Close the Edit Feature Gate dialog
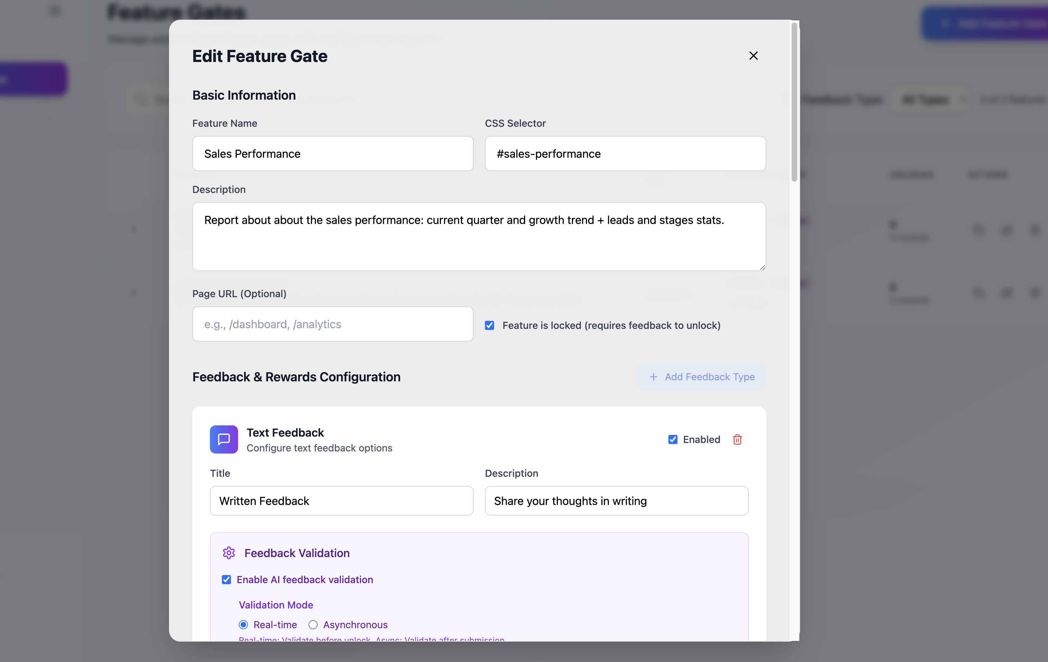Screen dimensions: 1048x662 tap(753, 56)
